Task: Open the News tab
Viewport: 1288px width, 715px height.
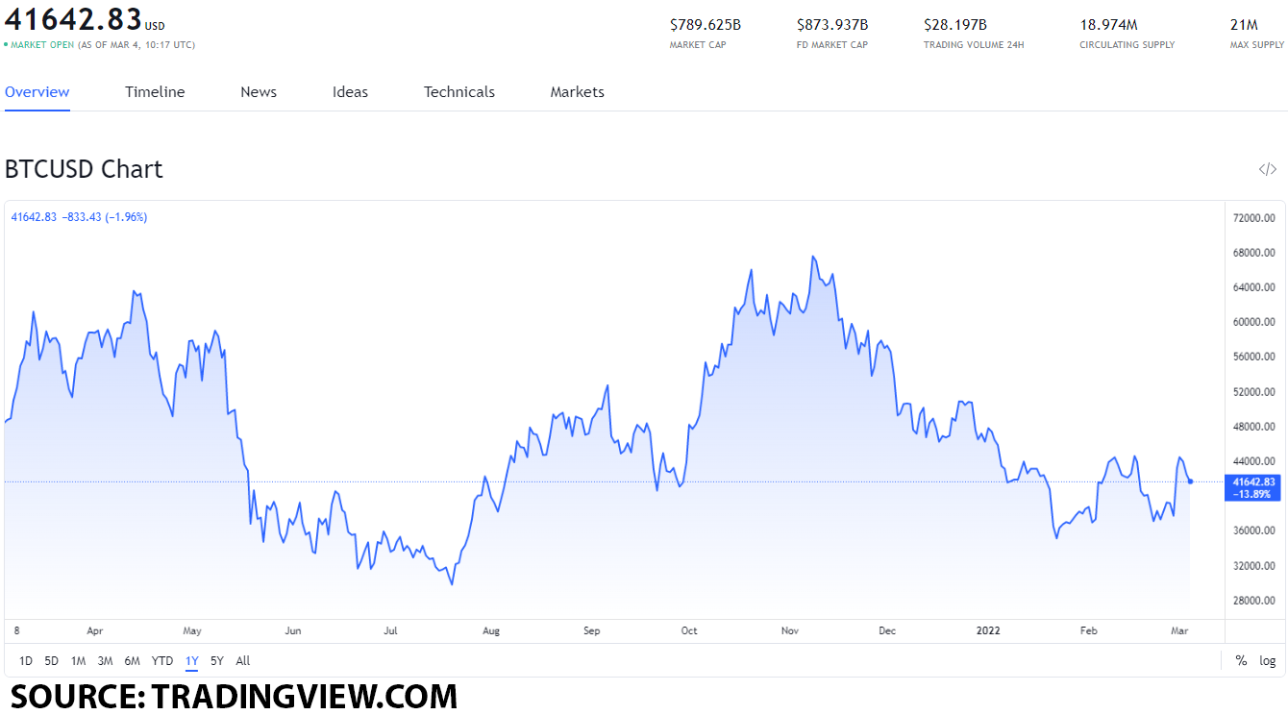Action: (259, 92)
